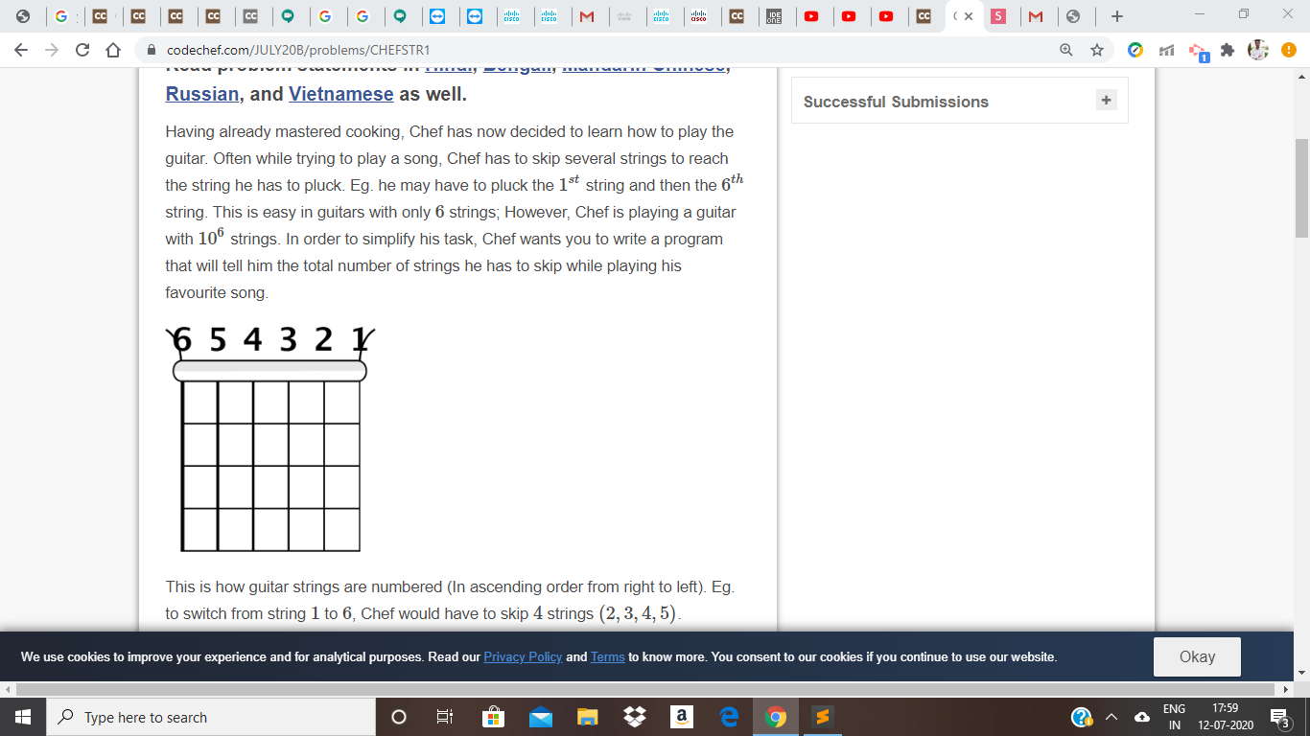Open the Chrome profile avatar

coord(1258,50)
